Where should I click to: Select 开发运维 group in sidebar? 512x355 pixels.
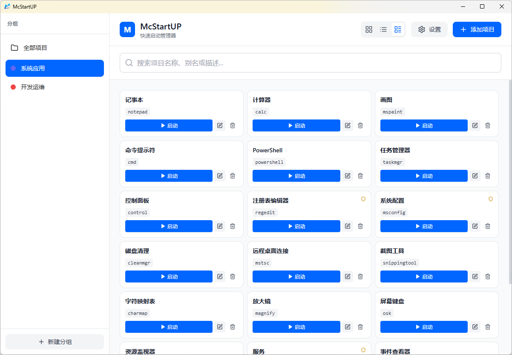point(55,87)
